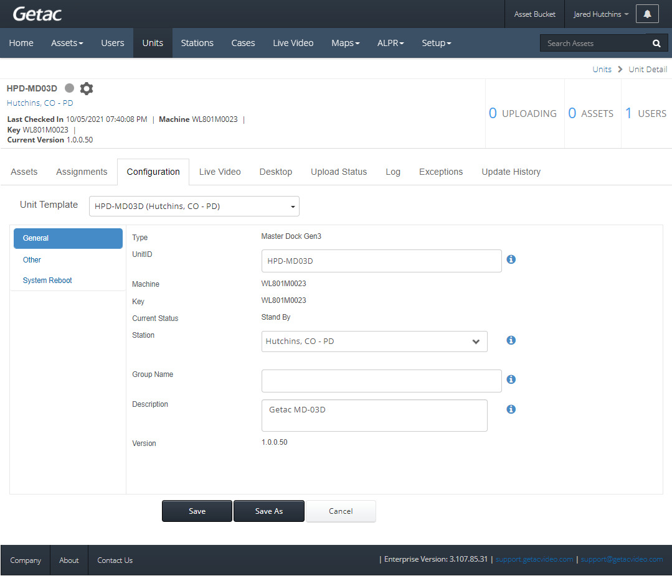Switch to the Desktop tab
Viewport: 672px width, 576px height.
pos(275,172)
